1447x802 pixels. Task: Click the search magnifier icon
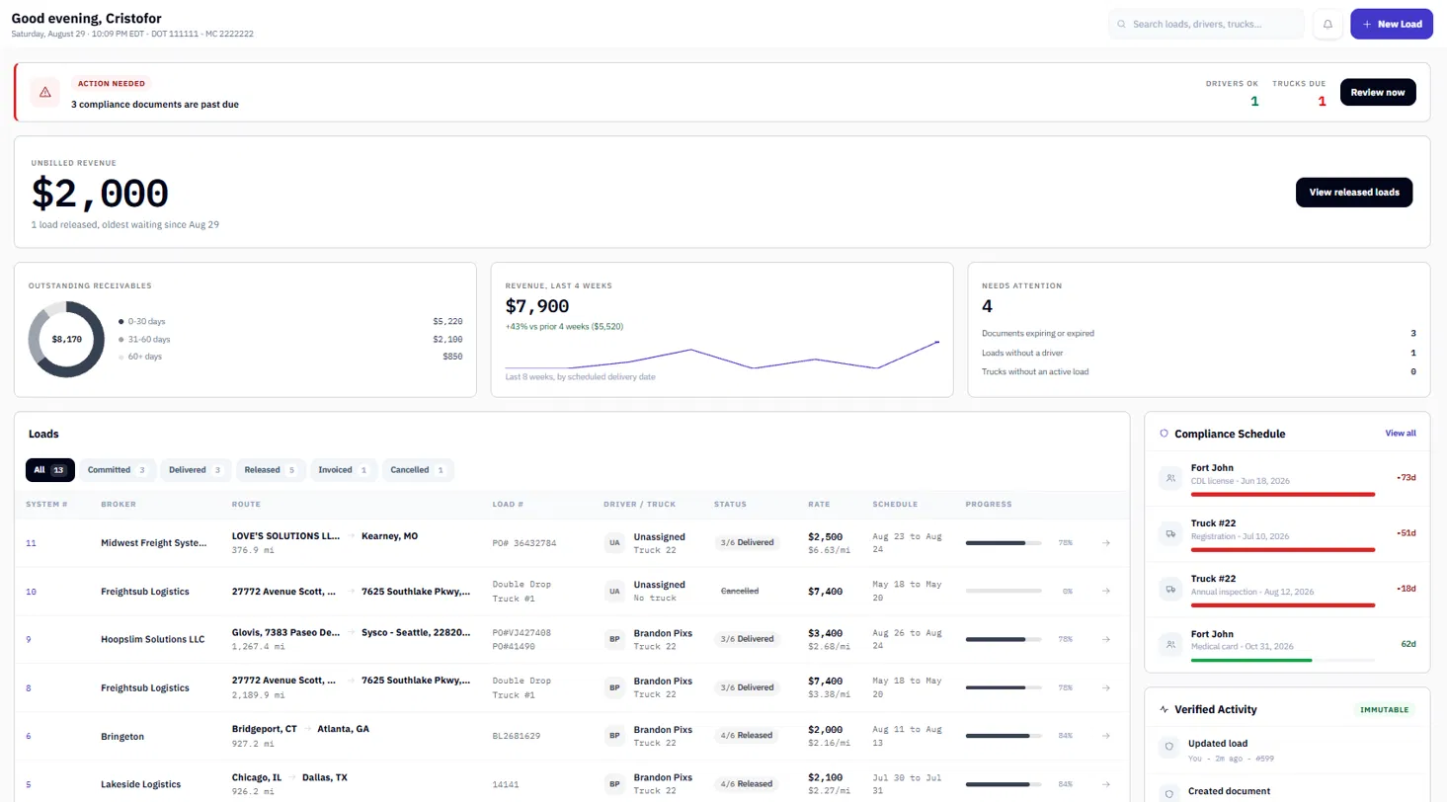point(1121,24)
